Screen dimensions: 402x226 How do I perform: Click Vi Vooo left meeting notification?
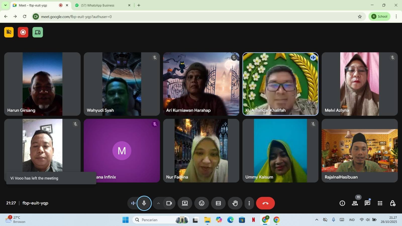click(51, 178)
